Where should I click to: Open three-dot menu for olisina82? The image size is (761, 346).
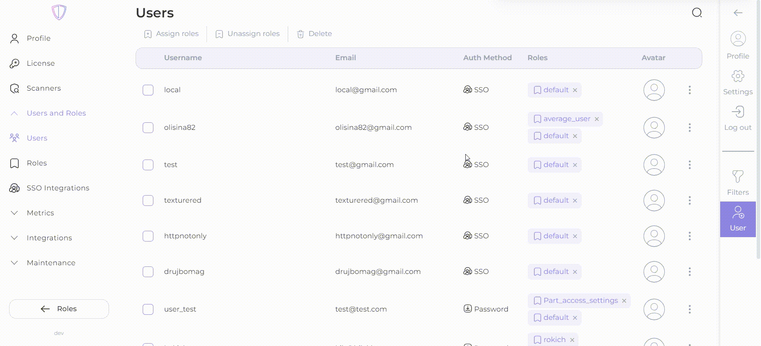[690, 127]
